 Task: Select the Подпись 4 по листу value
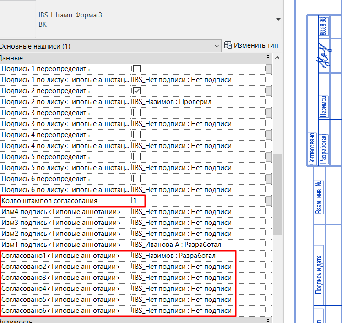point(199,146)
